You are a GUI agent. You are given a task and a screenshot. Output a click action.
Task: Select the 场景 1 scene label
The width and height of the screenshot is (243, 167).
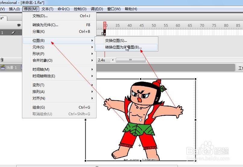(11, 68)
